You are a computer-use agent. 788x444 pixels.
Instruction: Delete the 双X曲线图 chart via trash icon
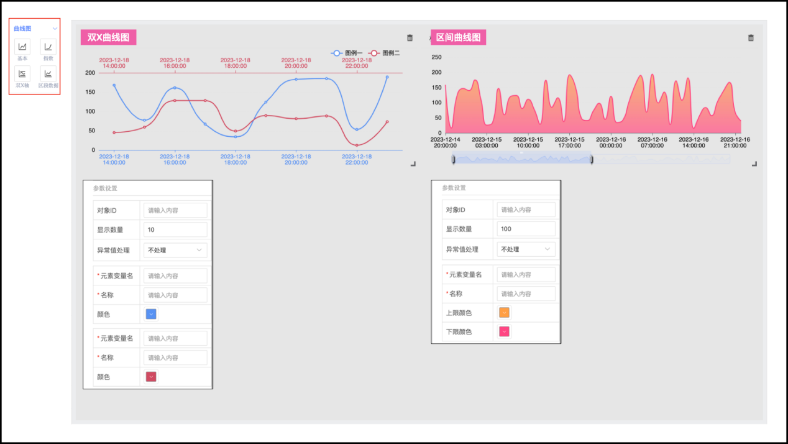click(410, 38)
